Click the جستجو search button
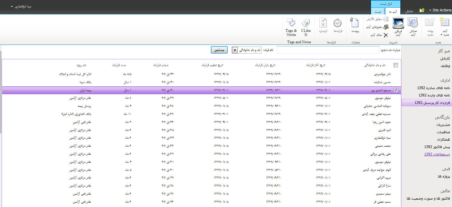452x207 pixels. coord(220,50)
